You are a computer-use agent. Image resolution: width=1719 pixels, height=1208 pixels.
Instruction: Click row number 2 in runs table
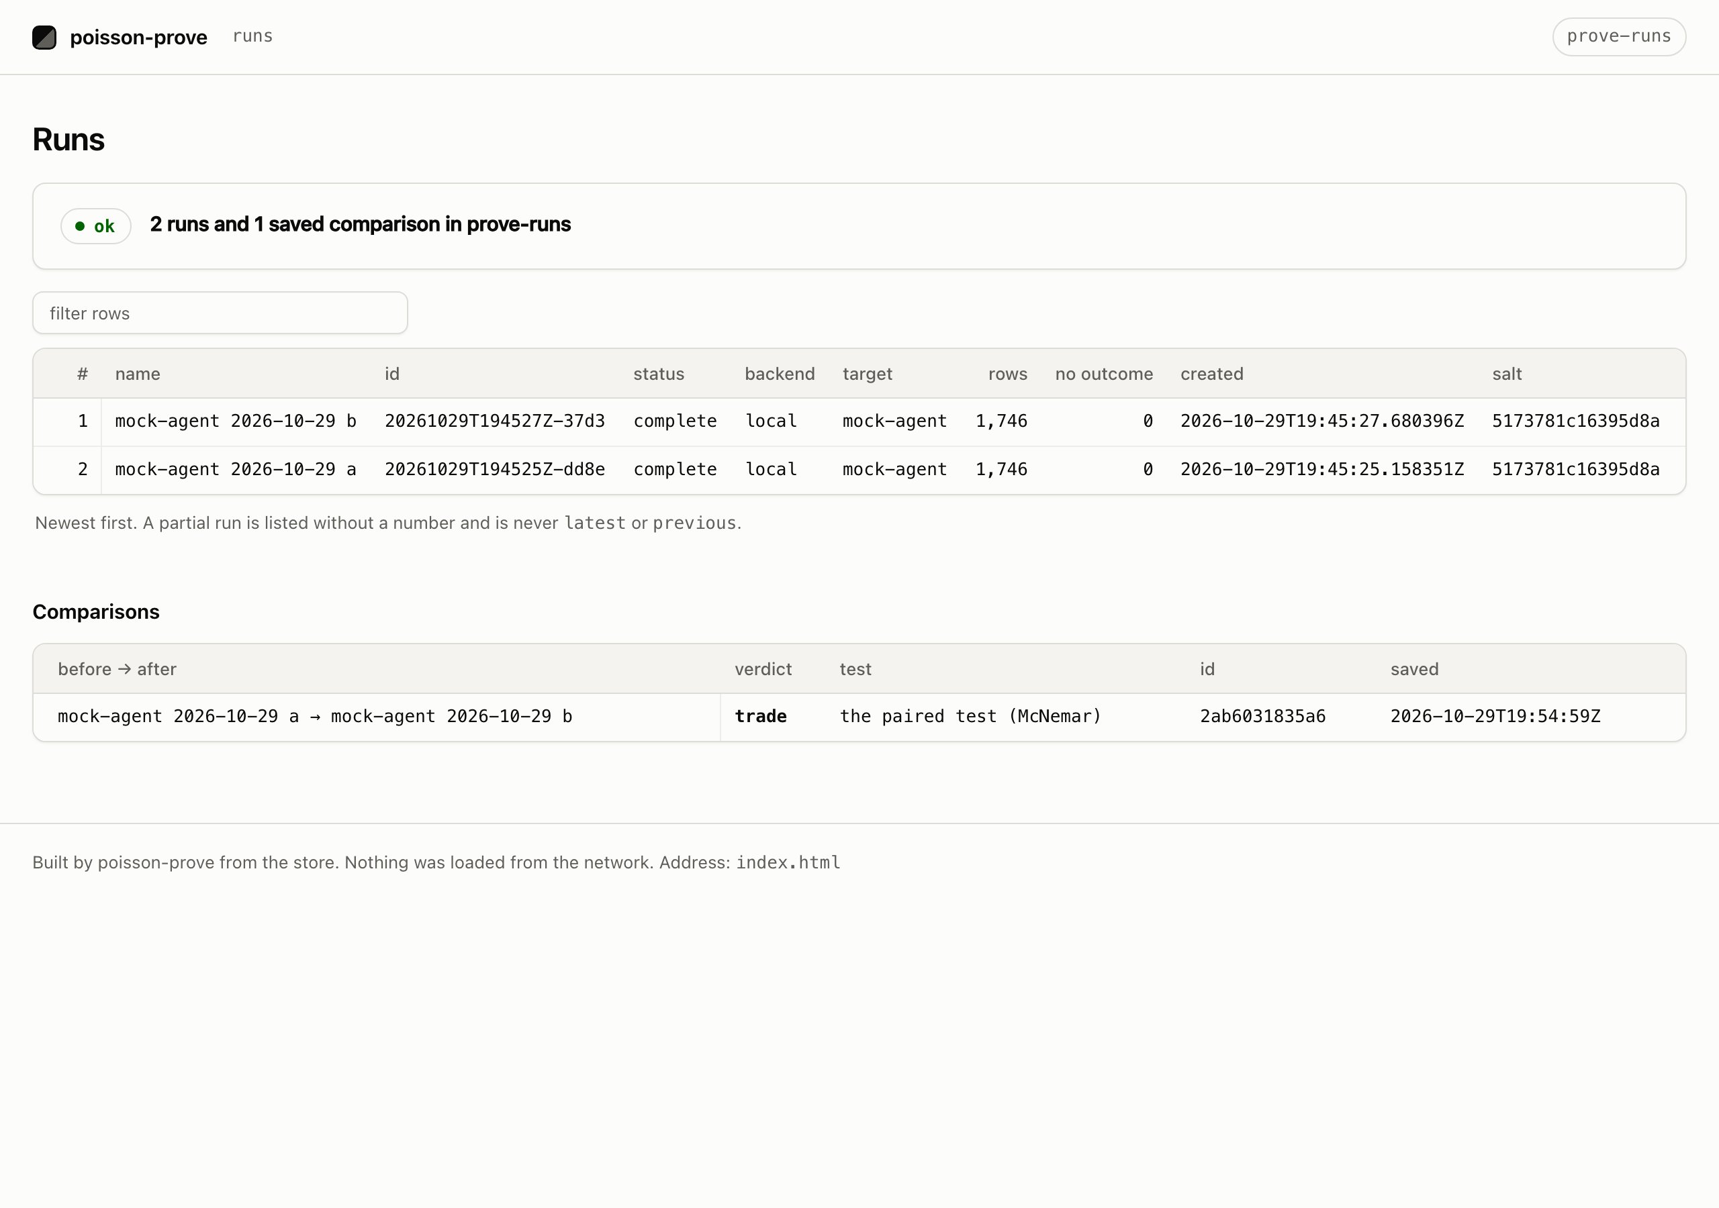click(83, 469)
